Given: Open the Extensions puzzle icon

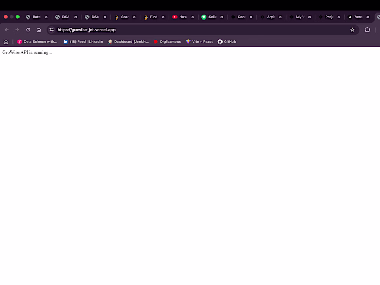Looking at the screenshot, I should [x=368, y=30].
